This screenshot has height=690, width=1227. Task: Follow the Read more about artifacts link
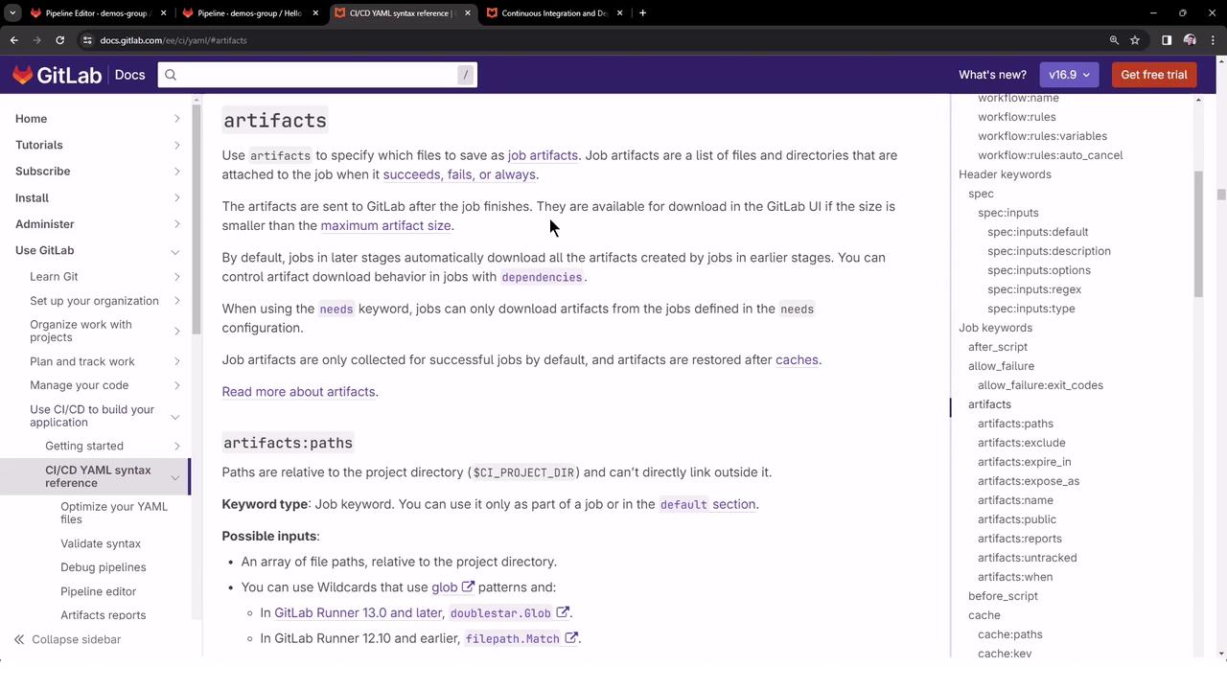point(298,391)
